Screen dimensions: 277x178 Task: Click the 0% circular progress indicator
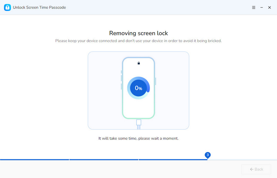138,88
